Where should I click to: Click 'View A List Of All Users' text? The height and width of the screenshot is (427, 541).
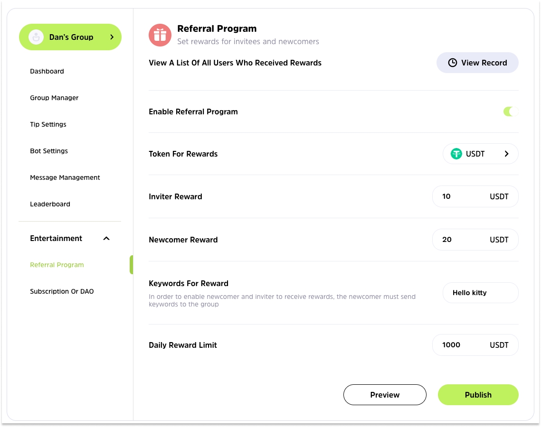coord(235,63)
